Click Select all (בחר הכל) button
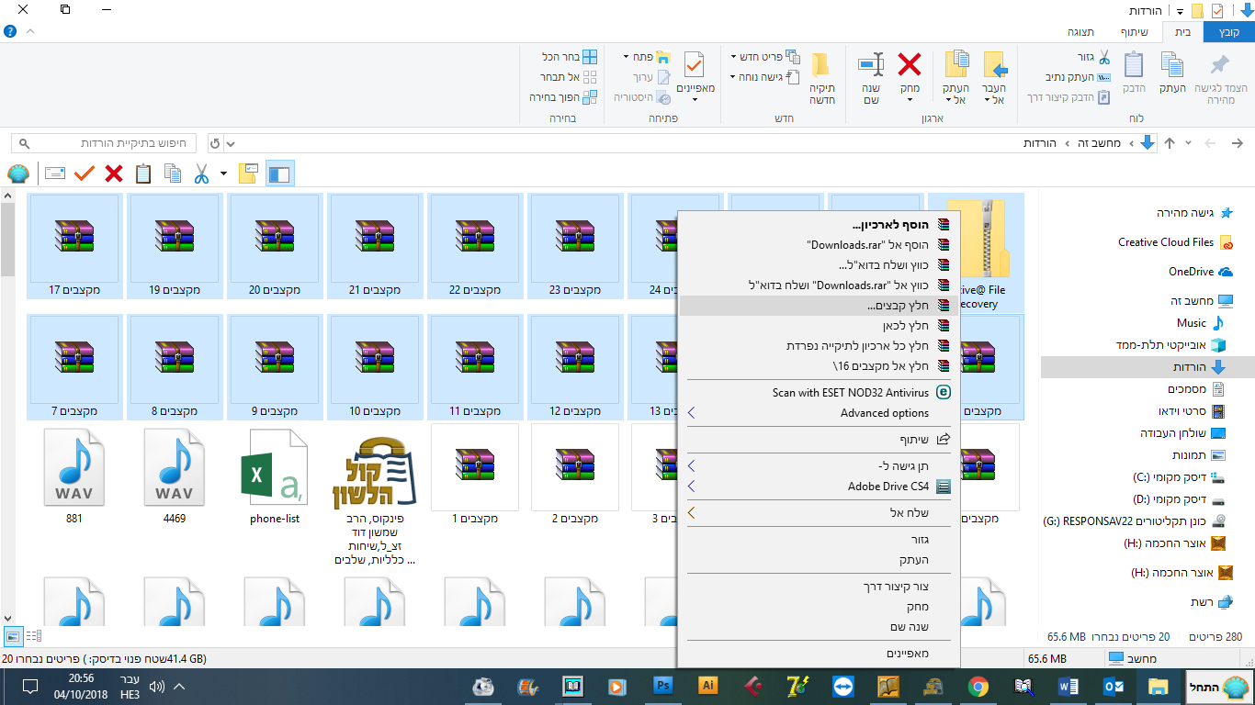Image resolution: width=1255 pixels, height=705 pixels. 571,57
